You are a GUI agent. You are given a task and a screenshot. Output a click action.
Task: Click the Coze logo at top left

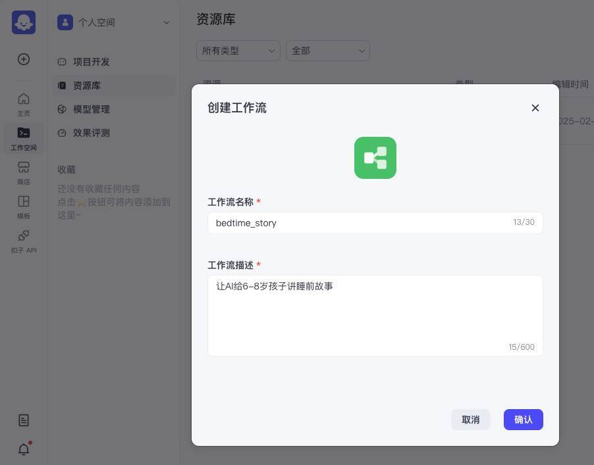tap(24, 22)
